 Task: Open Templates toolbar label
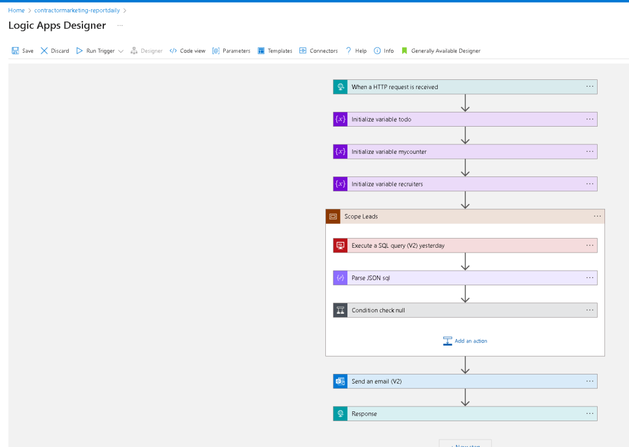280,51
